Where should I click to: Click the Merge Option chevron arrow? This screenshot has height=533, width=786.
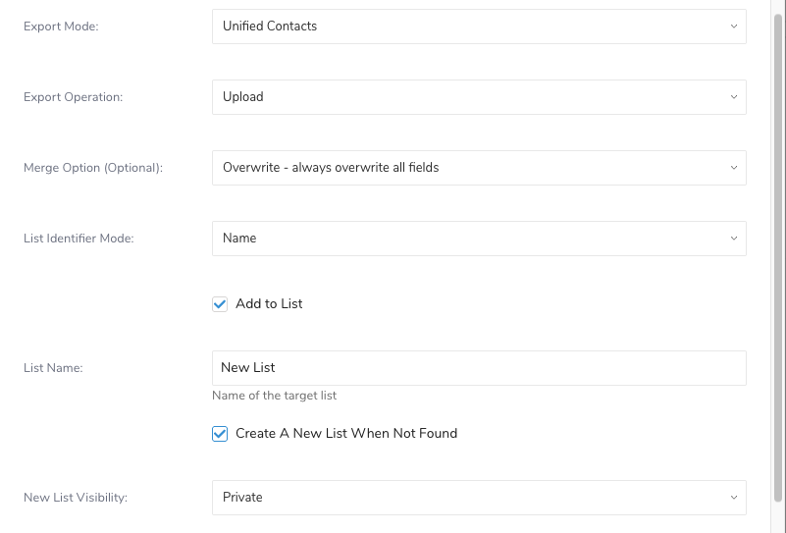pyautogui.click(x=733, y=168)
